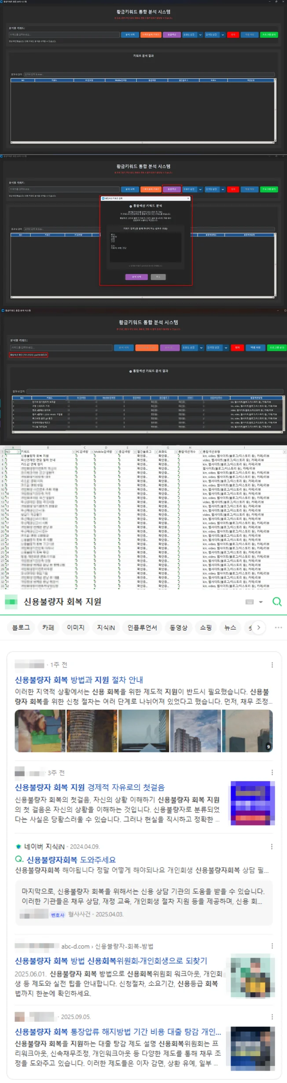Click the keyword textarea inside the 통합섹션 dialog
The width and height of the screenshot is (287, 1083).
point(145,247)
